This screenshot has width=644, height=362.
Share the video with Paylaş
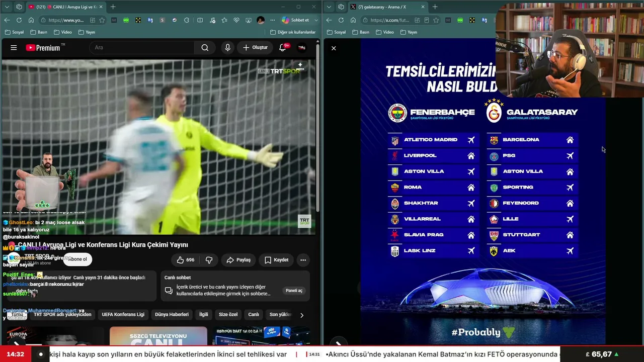click(x=238, y=260)
